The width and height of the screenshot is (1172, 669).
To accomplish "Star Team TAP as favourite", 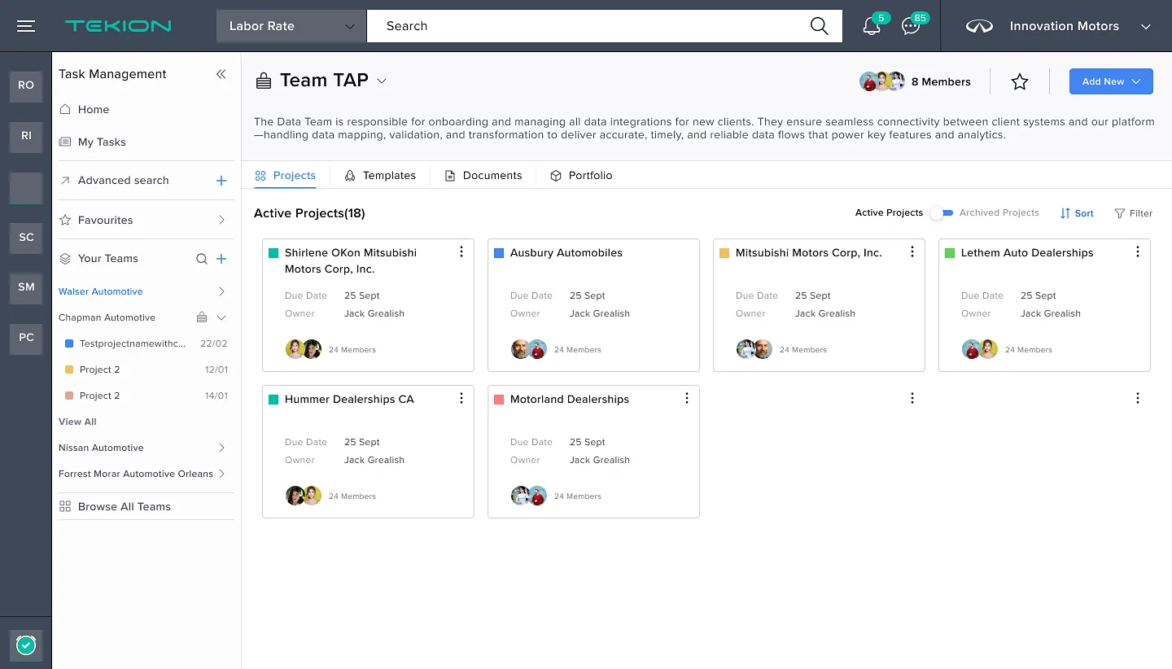I will pos(1020,81).
